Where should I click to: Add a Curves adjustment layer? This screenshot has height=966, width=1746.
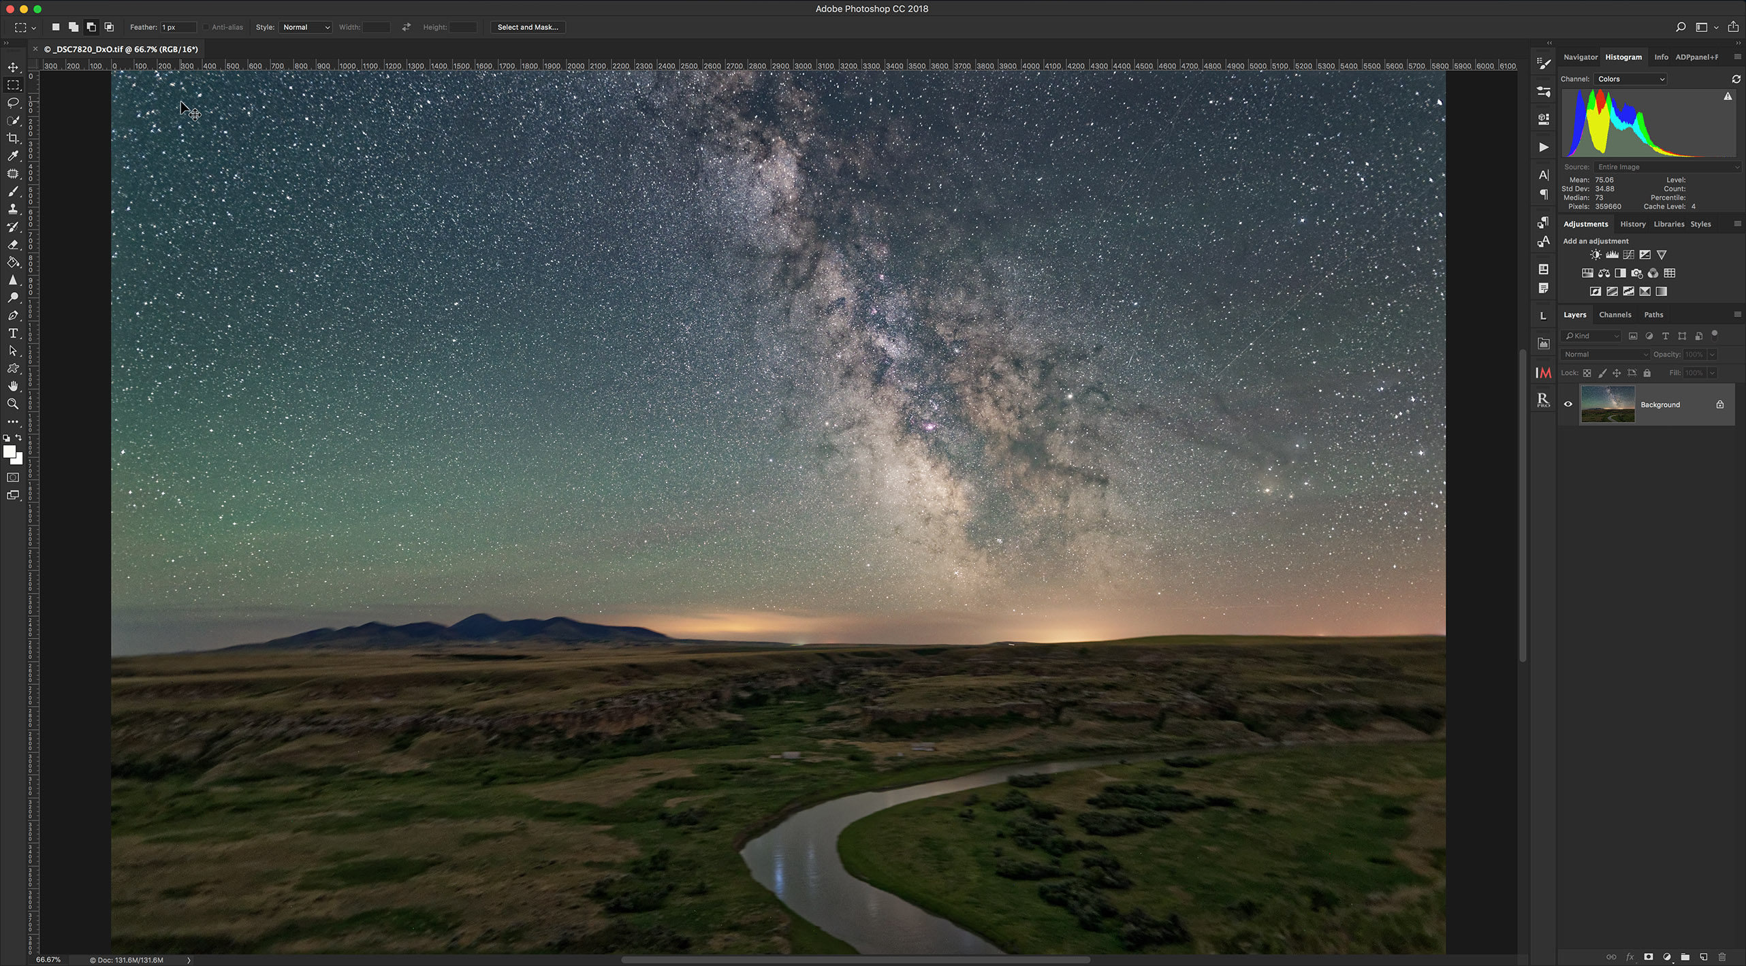[1628, 255]
